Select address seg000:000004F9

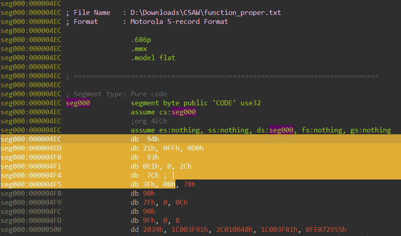click(31, 203)
